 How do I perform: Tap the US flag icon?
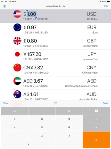pyautogui.click(x=17, y=14)
